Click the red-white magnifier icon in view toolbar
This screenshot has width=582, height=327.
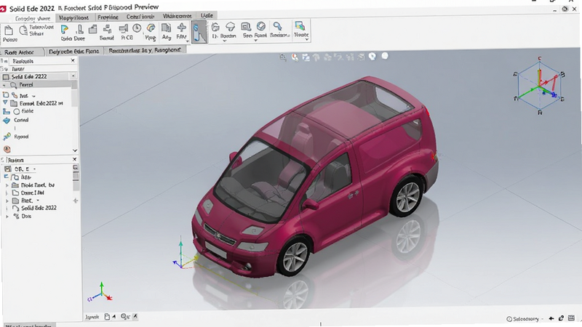(295, 57)
